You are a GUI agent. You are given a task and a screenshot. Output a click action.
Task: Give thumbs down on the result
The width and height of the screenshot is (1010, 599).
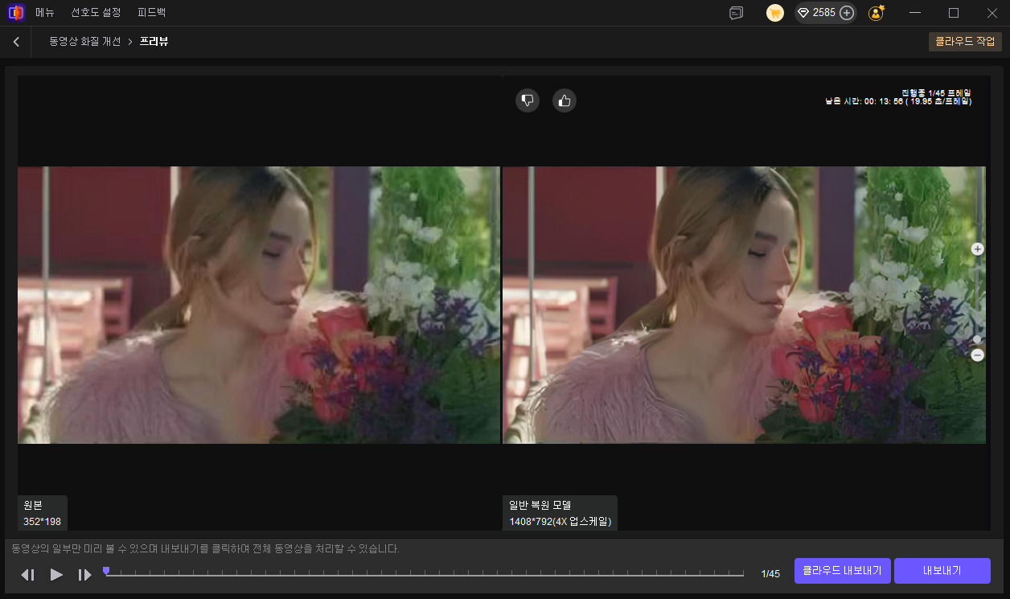click(x=528, y=101)
